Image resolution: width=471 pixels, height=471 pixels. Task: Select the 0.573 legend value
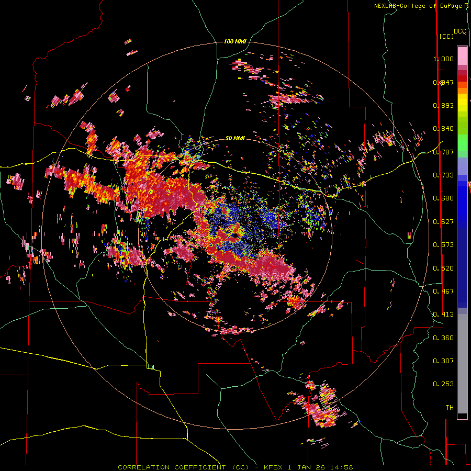[443, 245]
